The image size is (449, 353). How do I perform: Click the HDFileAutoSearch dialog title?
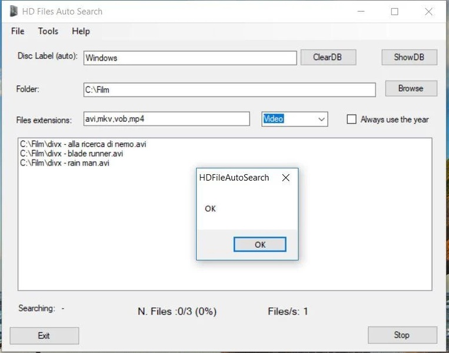pyautogui.click(x=234, y=178)
